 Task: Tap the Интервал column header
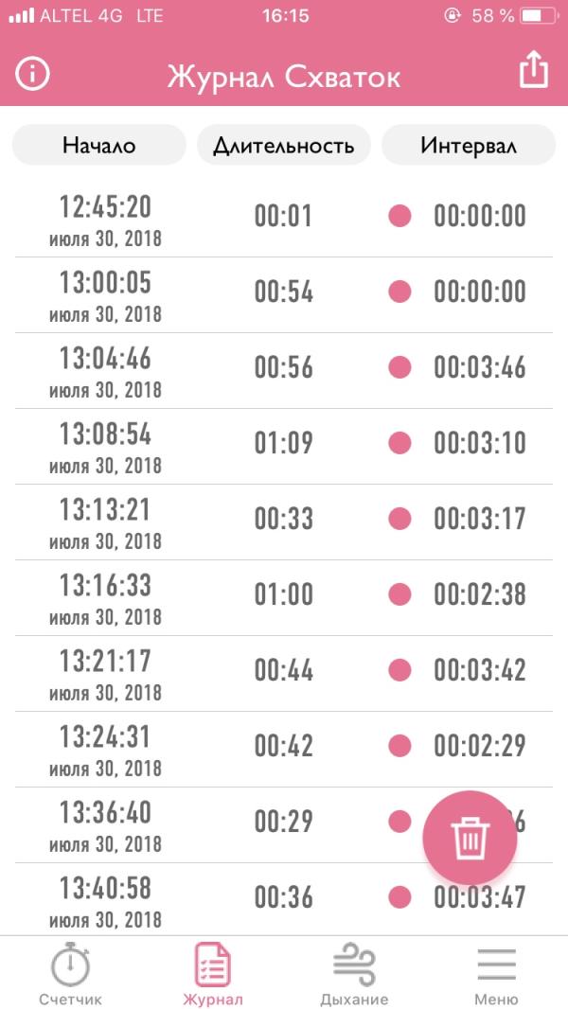pyautogui.click(x=469, y=146)
